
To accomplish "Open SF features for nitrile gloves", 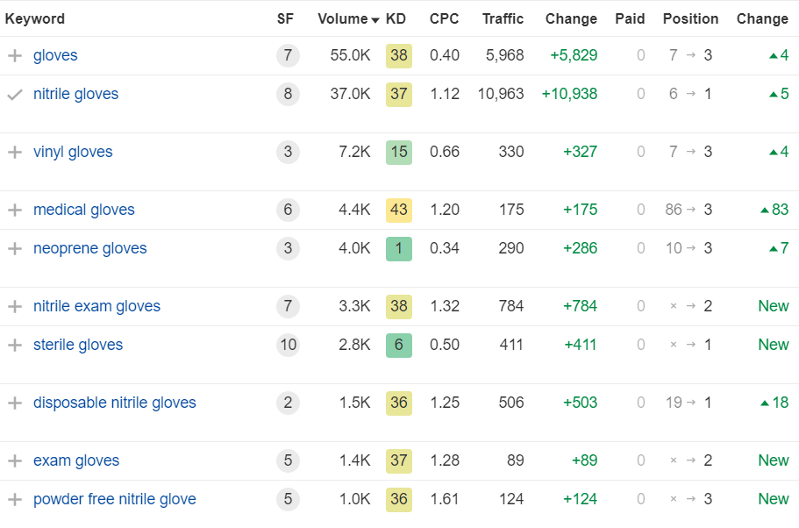I will coord(287,95).
